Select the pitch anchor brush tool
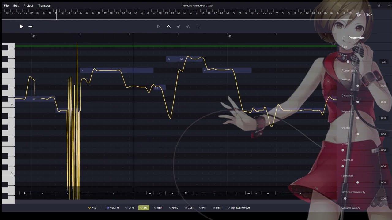392x220 pixels. (x=179, y=27)
